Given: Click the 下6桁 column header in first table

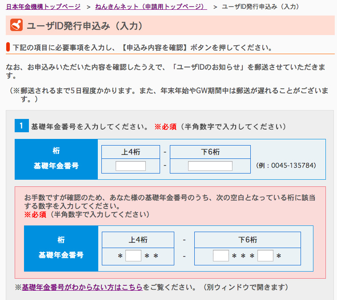Looking at the screenshot, I should click(x=210, y=152).
